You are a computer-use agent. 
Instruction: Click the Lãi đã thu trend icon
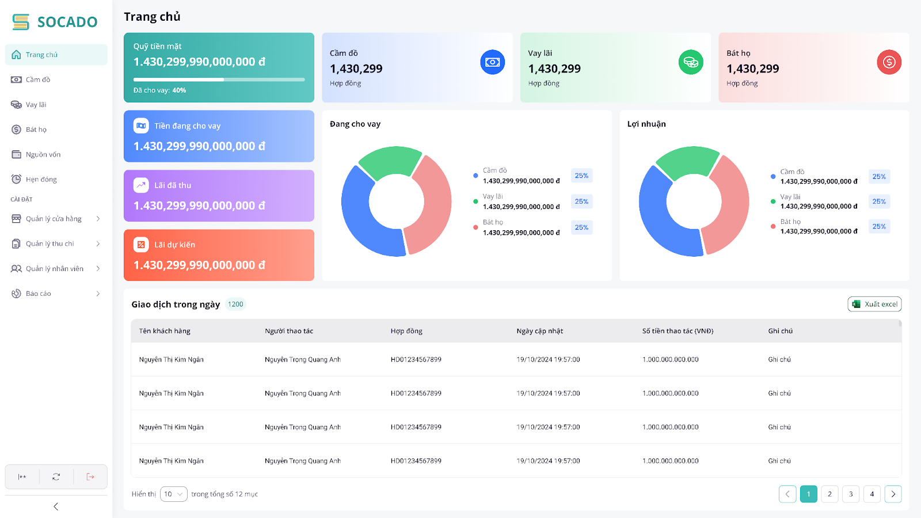click(x=141, y=185)
